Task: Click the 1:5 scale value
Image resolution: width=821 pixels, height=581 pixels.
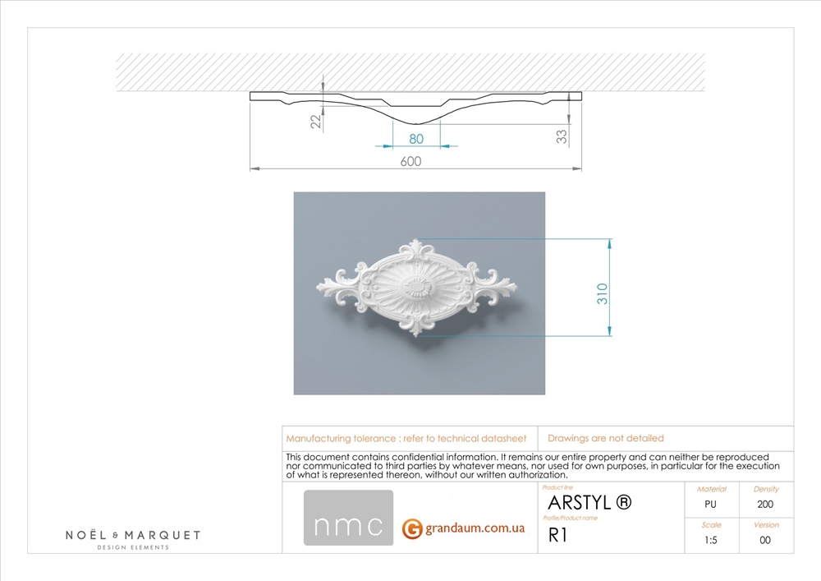Action: click(711, 540)
